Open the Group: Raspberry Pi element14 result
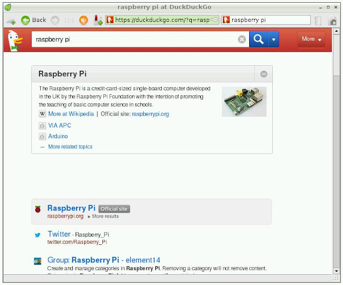 point(103,260)
